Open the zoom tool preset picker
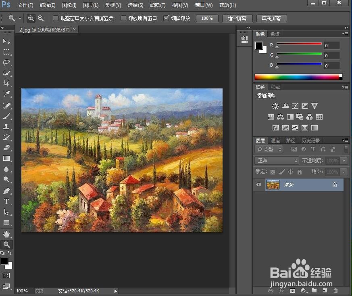352x296 pixels. point(20,18)
